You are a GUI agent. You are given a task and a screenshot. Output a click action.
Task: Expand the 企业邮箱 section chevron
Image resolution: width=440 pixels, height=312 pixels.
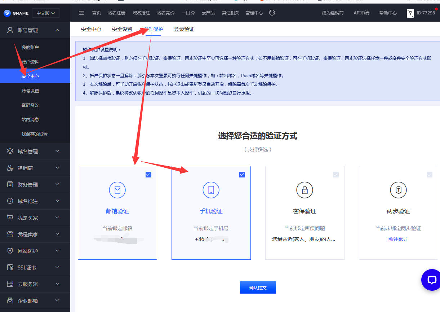pyautogui.click(x=57, y=301)
